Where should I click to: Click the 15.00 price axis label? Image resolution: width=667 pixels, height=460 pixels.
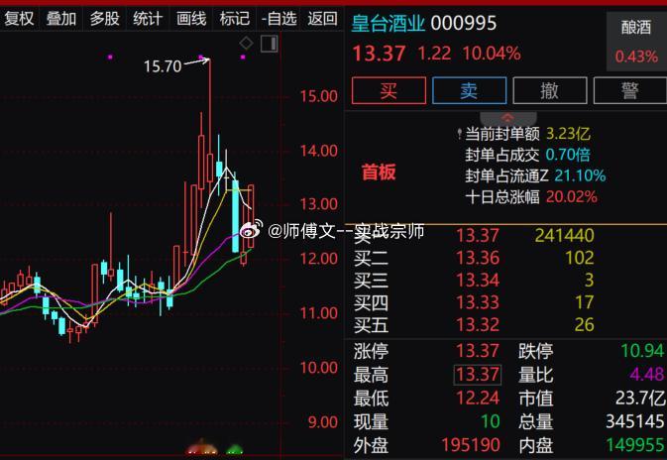[318, 96]
